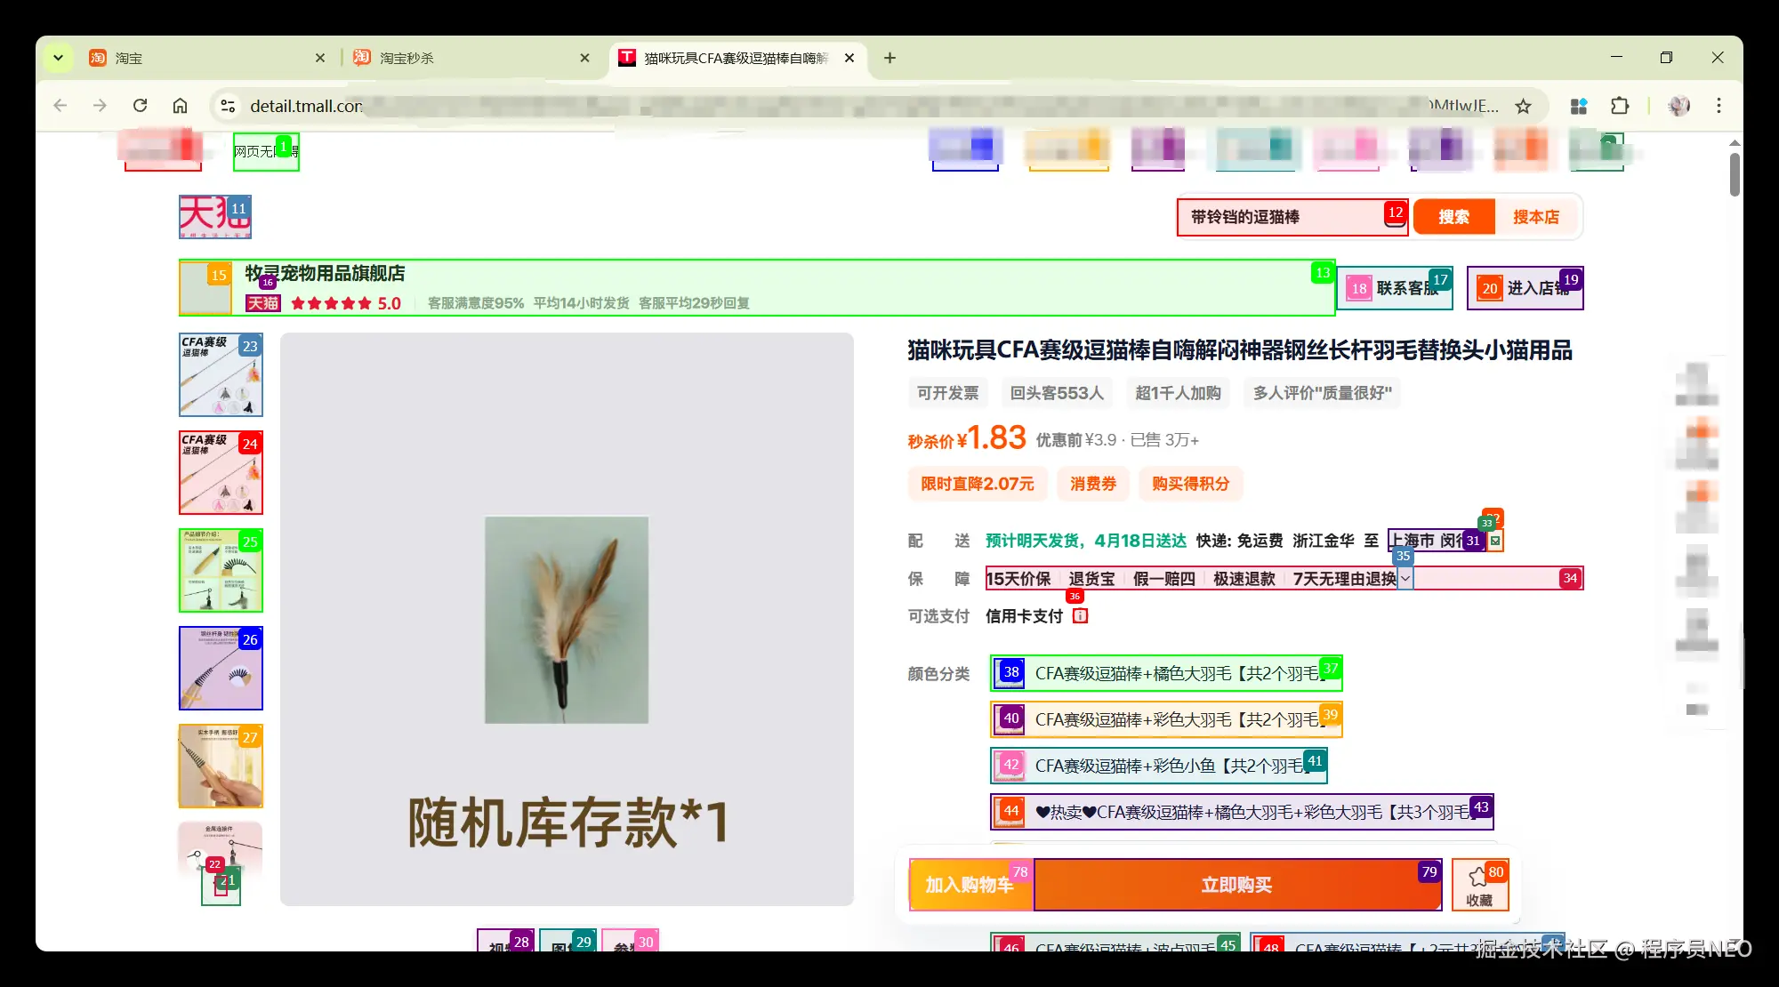Click the credit card payment info icon
The width and height of the screenshot is (1779, 987).
1080,616
